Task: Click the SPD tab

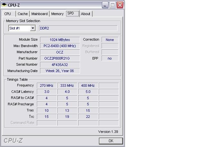Action: tap(70, 13)
